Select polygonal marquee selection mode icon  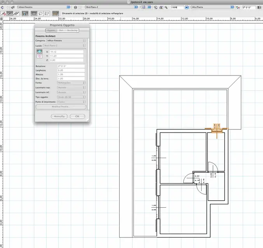pos(47,13)
